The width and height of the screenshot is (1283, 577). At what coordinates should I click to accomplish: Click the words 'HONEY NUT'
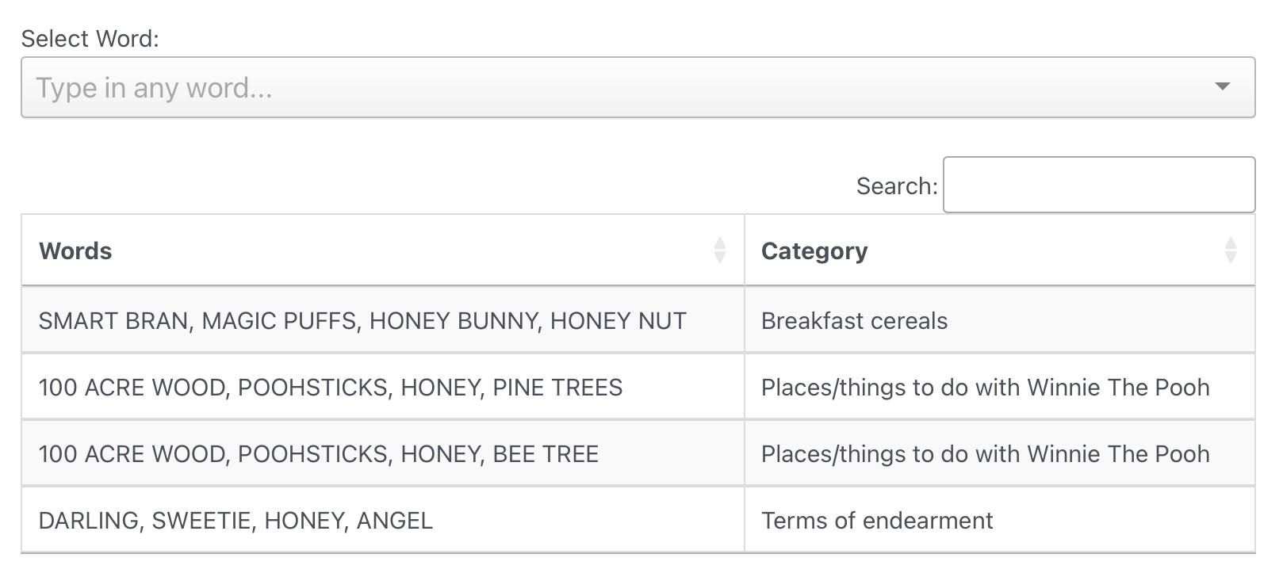point(618,321)
